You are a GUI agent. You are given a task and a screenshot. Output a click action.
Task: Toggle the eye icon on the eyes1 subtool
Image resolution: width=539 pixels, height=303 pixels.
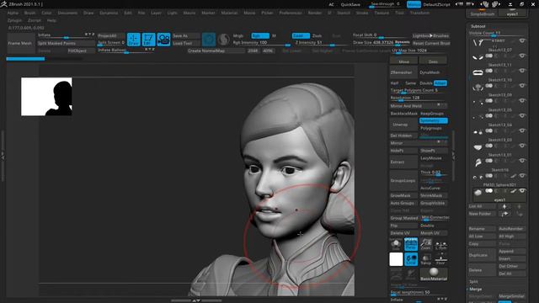coord(522,191)
